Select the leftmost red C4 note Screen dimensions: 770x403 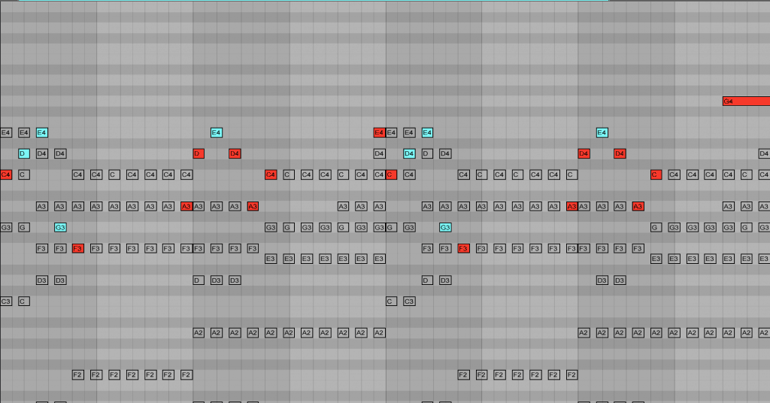[6, 174]
